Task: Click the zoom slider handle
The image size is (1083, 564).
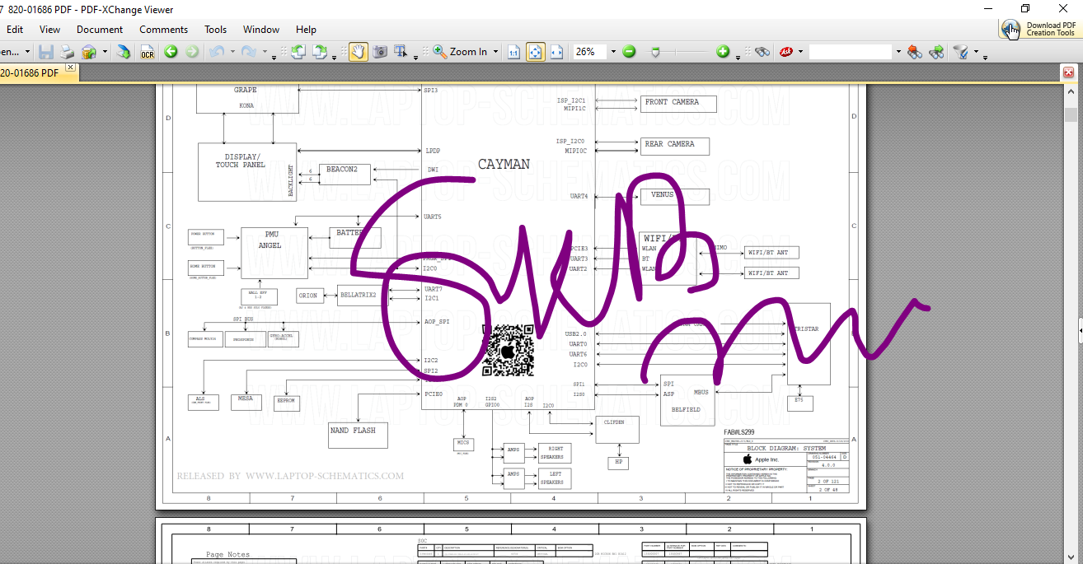Action: (656, 52)
